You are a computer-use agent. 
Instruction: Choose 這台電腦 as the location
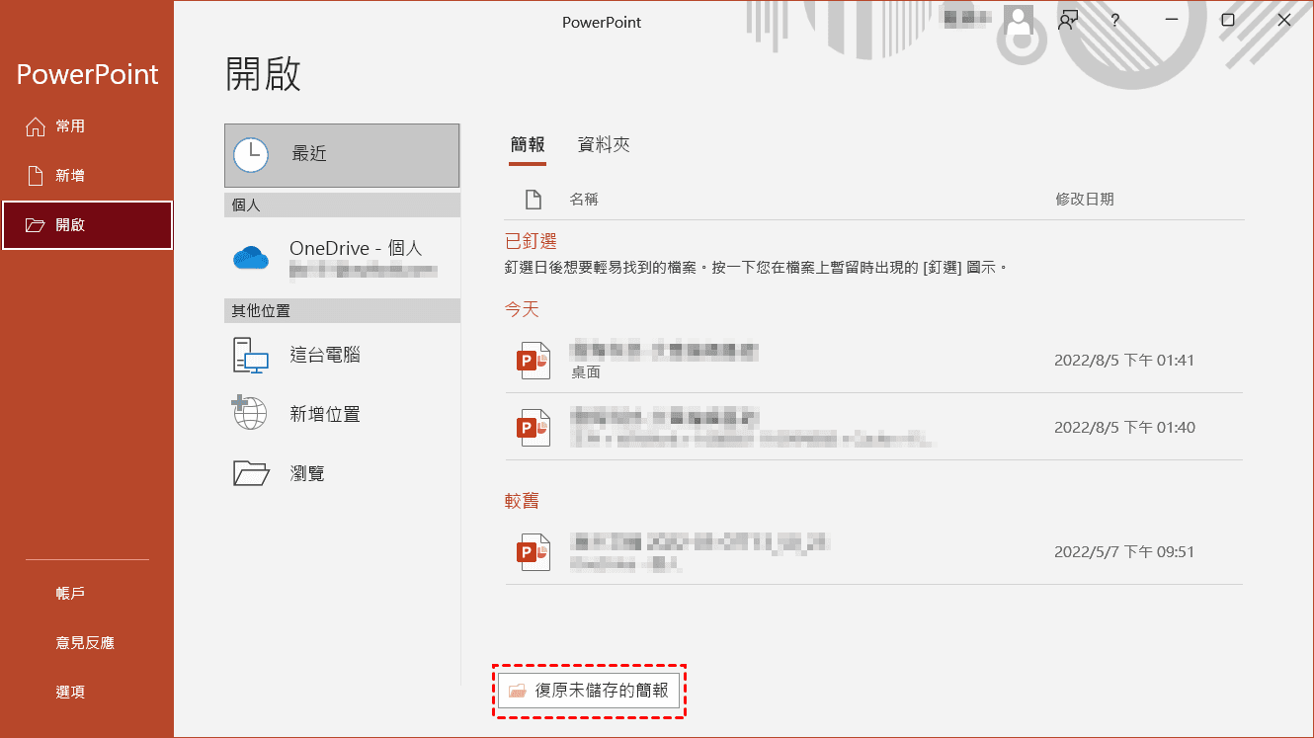point(342,355)
